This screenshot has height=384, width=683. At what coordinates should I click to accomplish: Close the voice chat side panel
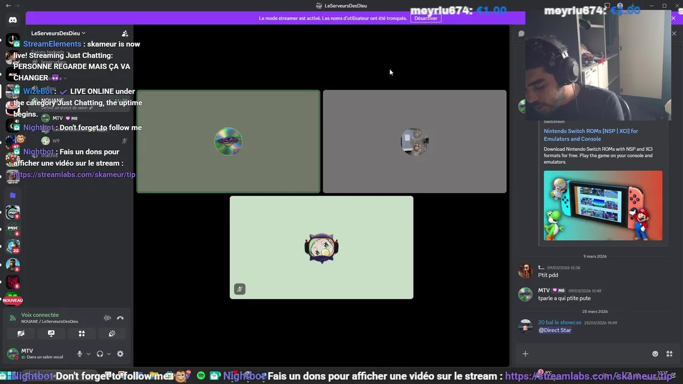coord(674,34)
